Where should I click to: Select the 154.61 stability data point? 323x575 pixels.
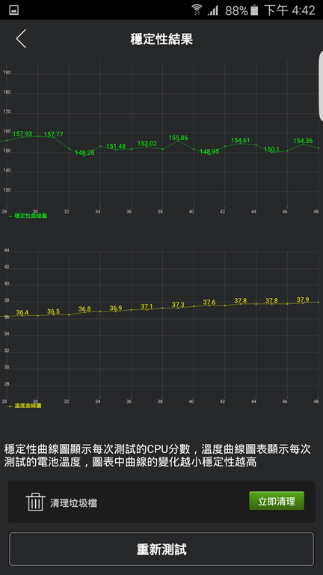[x=240, y=141]
